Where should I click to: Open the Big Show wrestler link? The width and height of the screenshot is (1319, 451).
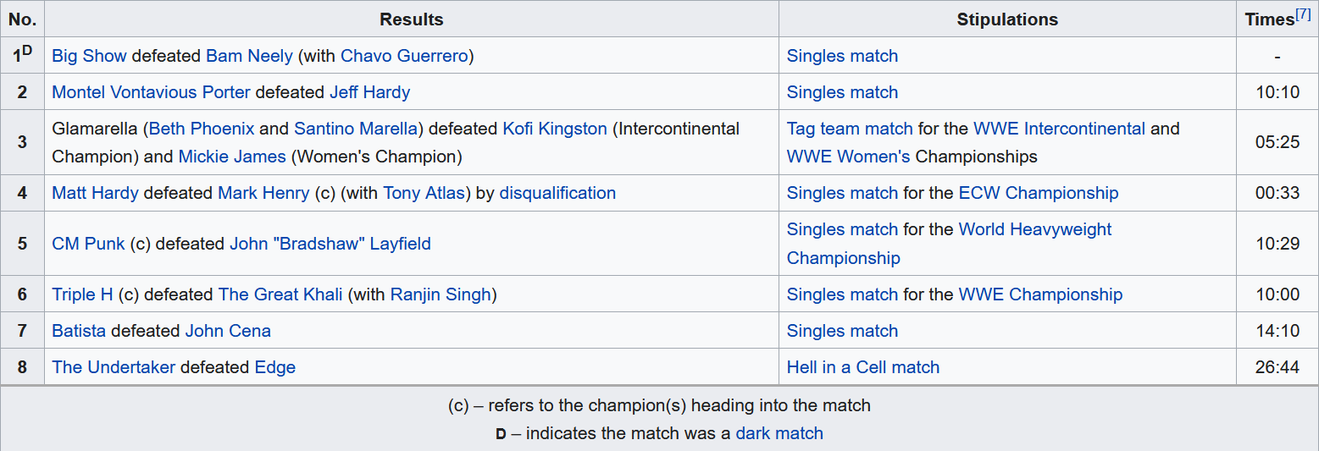tap(89, 56)
